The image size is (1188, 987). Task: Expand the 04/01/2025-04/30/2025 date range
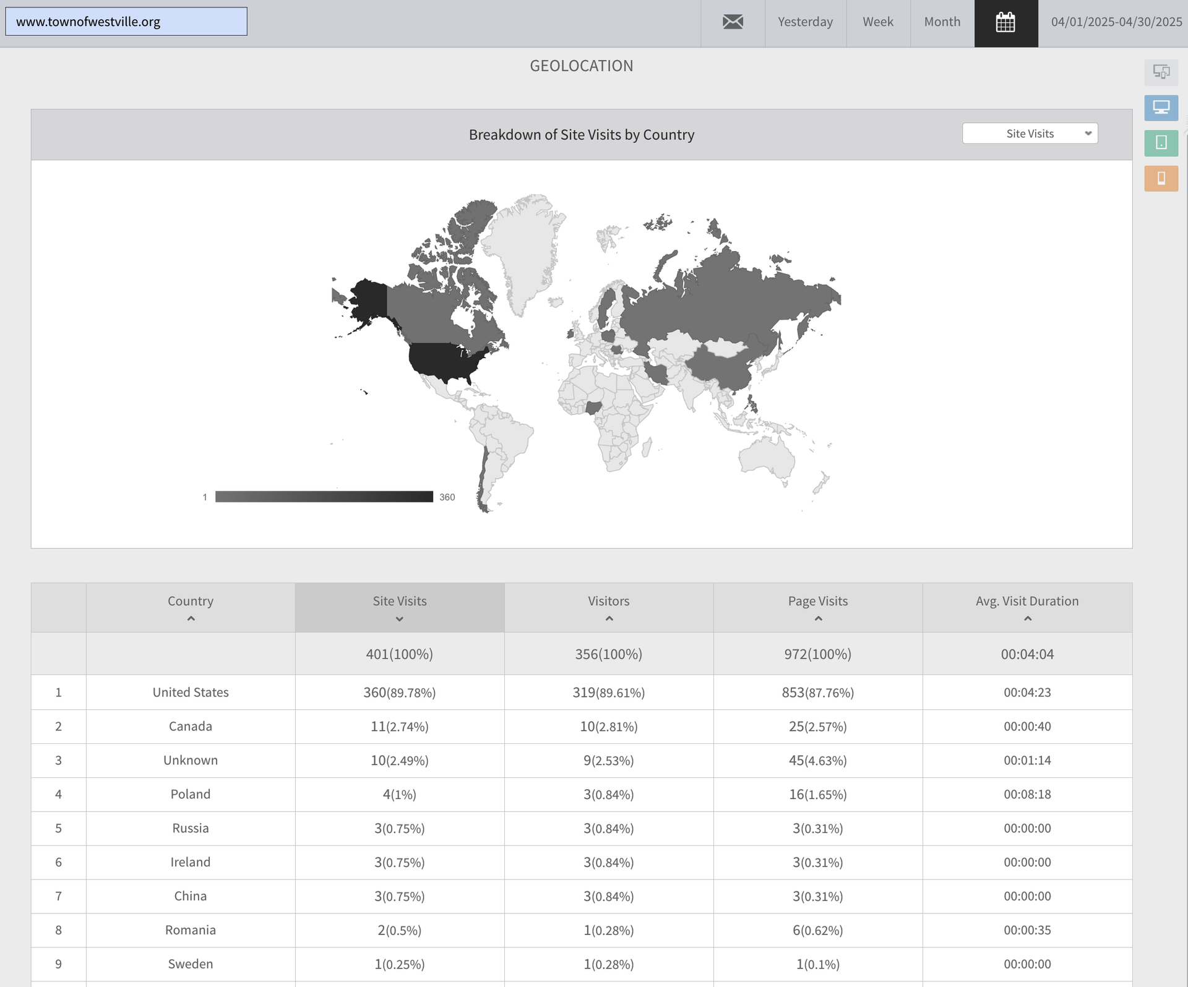1116,22
